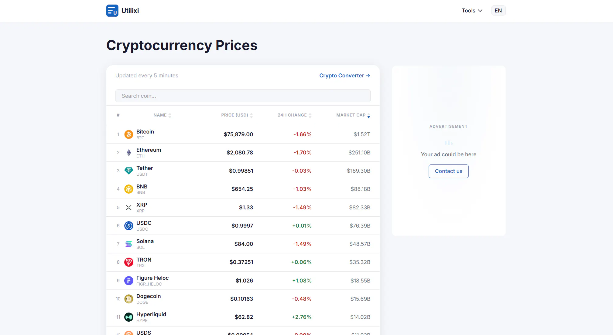The width and height of the screenshot is (613, 335).
Task: Click the Contact us button
Action: [x=448, y=171]
